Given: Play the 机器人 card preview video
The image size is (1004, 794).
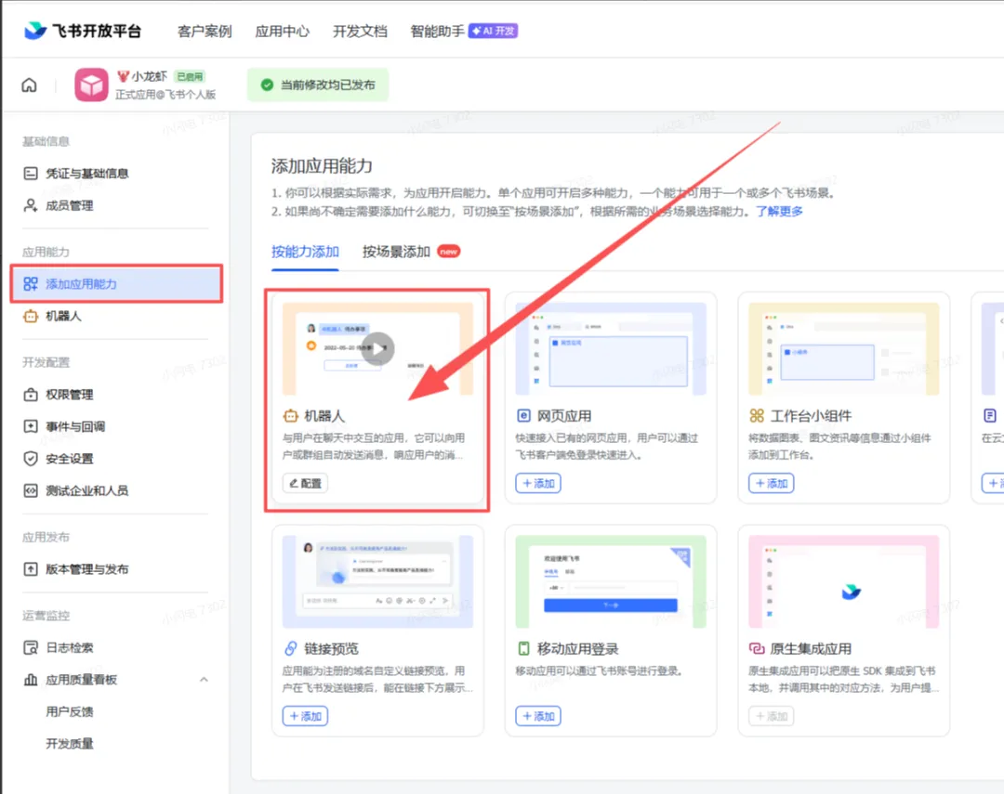Looking at the screenshot, I should pos(377,348).
